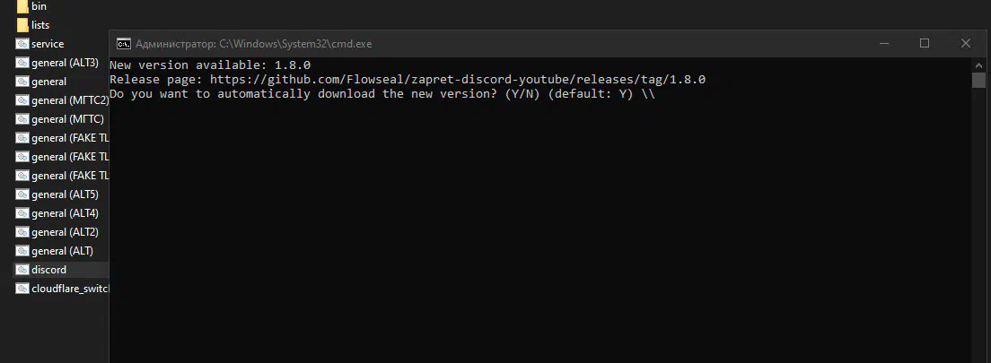Open the lists folder
The height and width of the screenshot is (363, 991).
pyautogui.click(x=33, y=25)
